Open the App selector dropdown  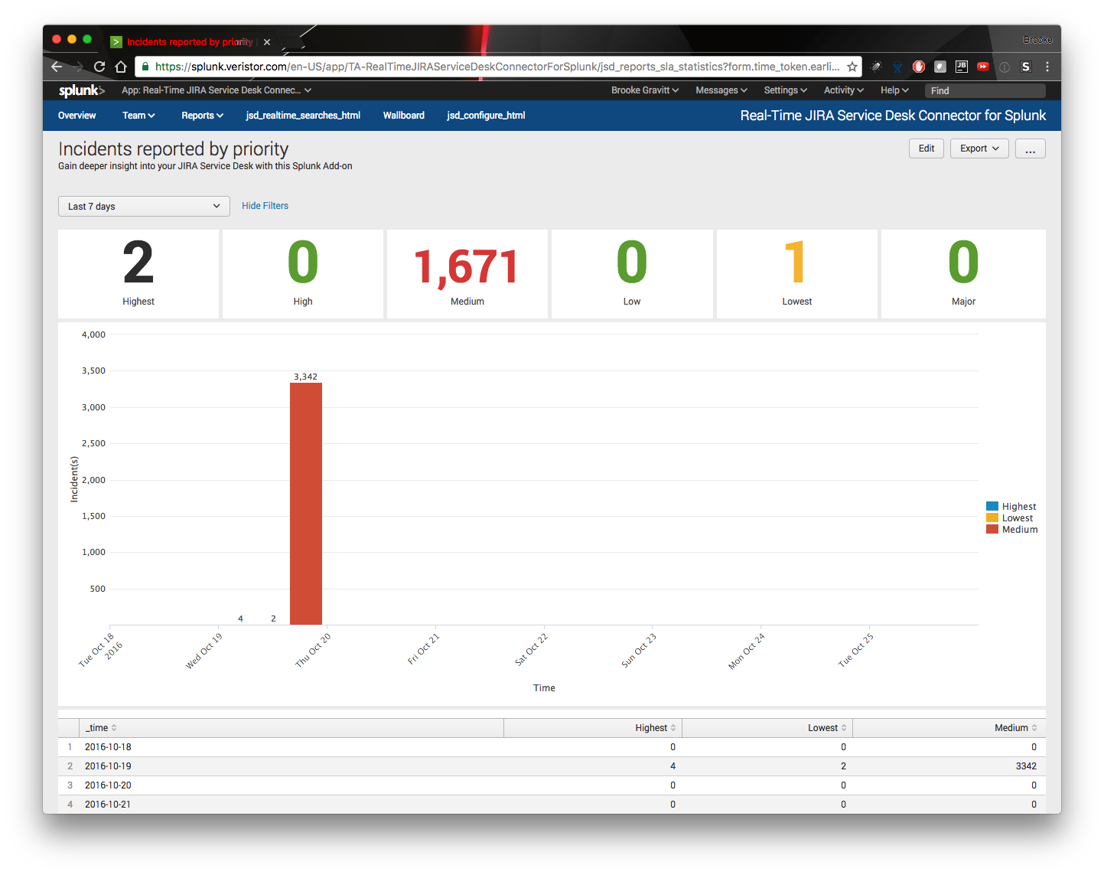(217, 90)
